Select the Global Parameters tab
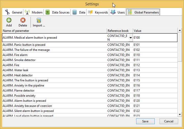The height and width of the screenshot is (129, 184). [143, 12]
